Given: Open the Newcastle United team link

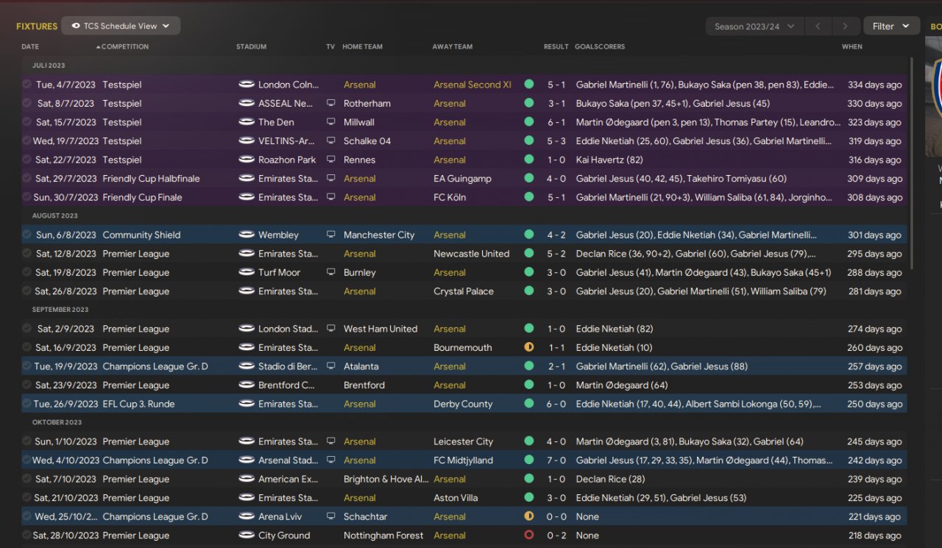Looking at the screenshot, I should click(471, 254).
